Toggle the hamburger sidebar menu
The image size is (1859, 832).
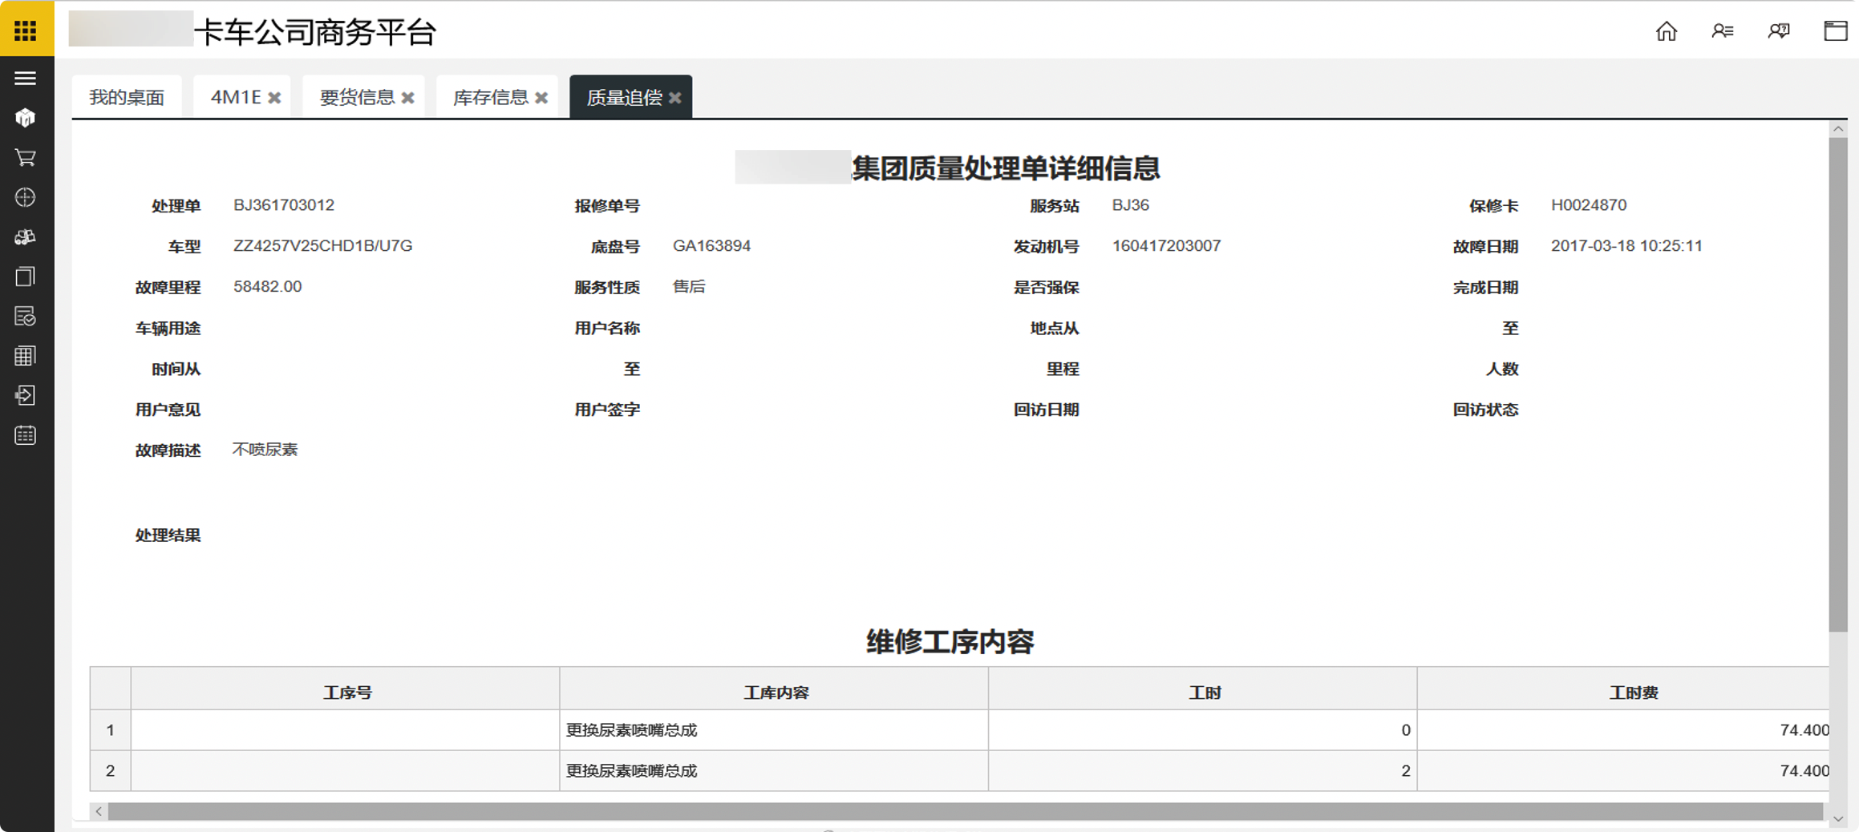(26, 79)
